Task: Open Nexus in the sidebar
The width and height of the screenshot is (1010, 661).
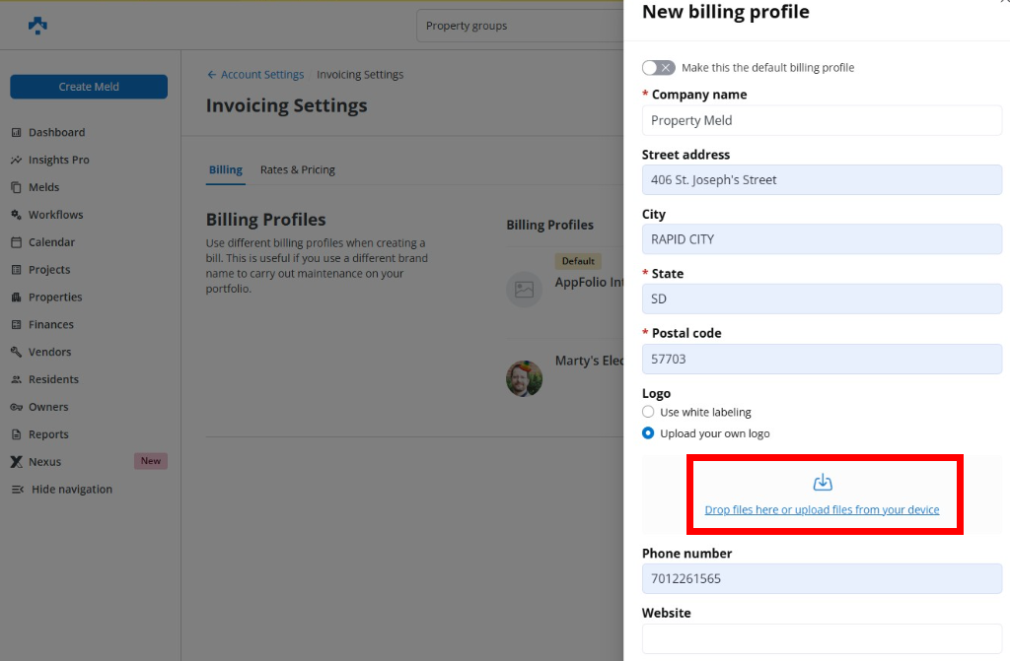Action: [x=44, y=462]
